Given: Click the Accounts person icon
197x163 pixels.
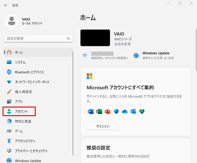Looking at the screenshot, I should [x=9, y=111].
